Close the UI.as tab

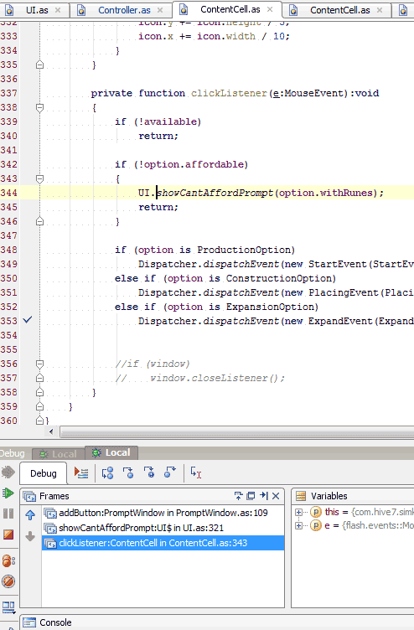[x=58, y=10]
